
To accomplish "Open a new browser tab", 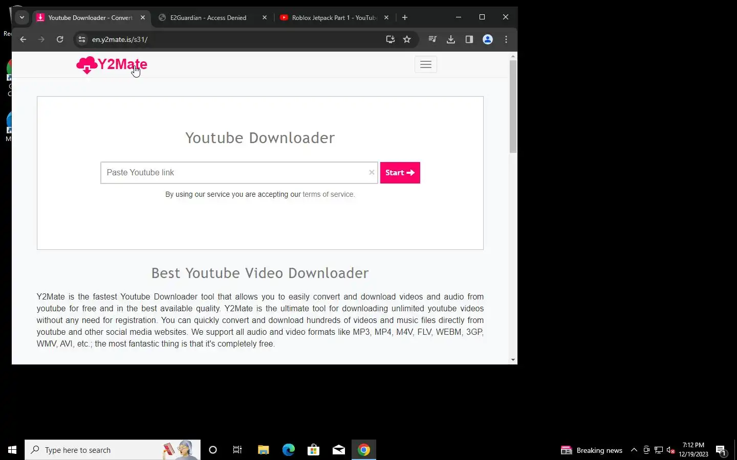I will [405, 17].
